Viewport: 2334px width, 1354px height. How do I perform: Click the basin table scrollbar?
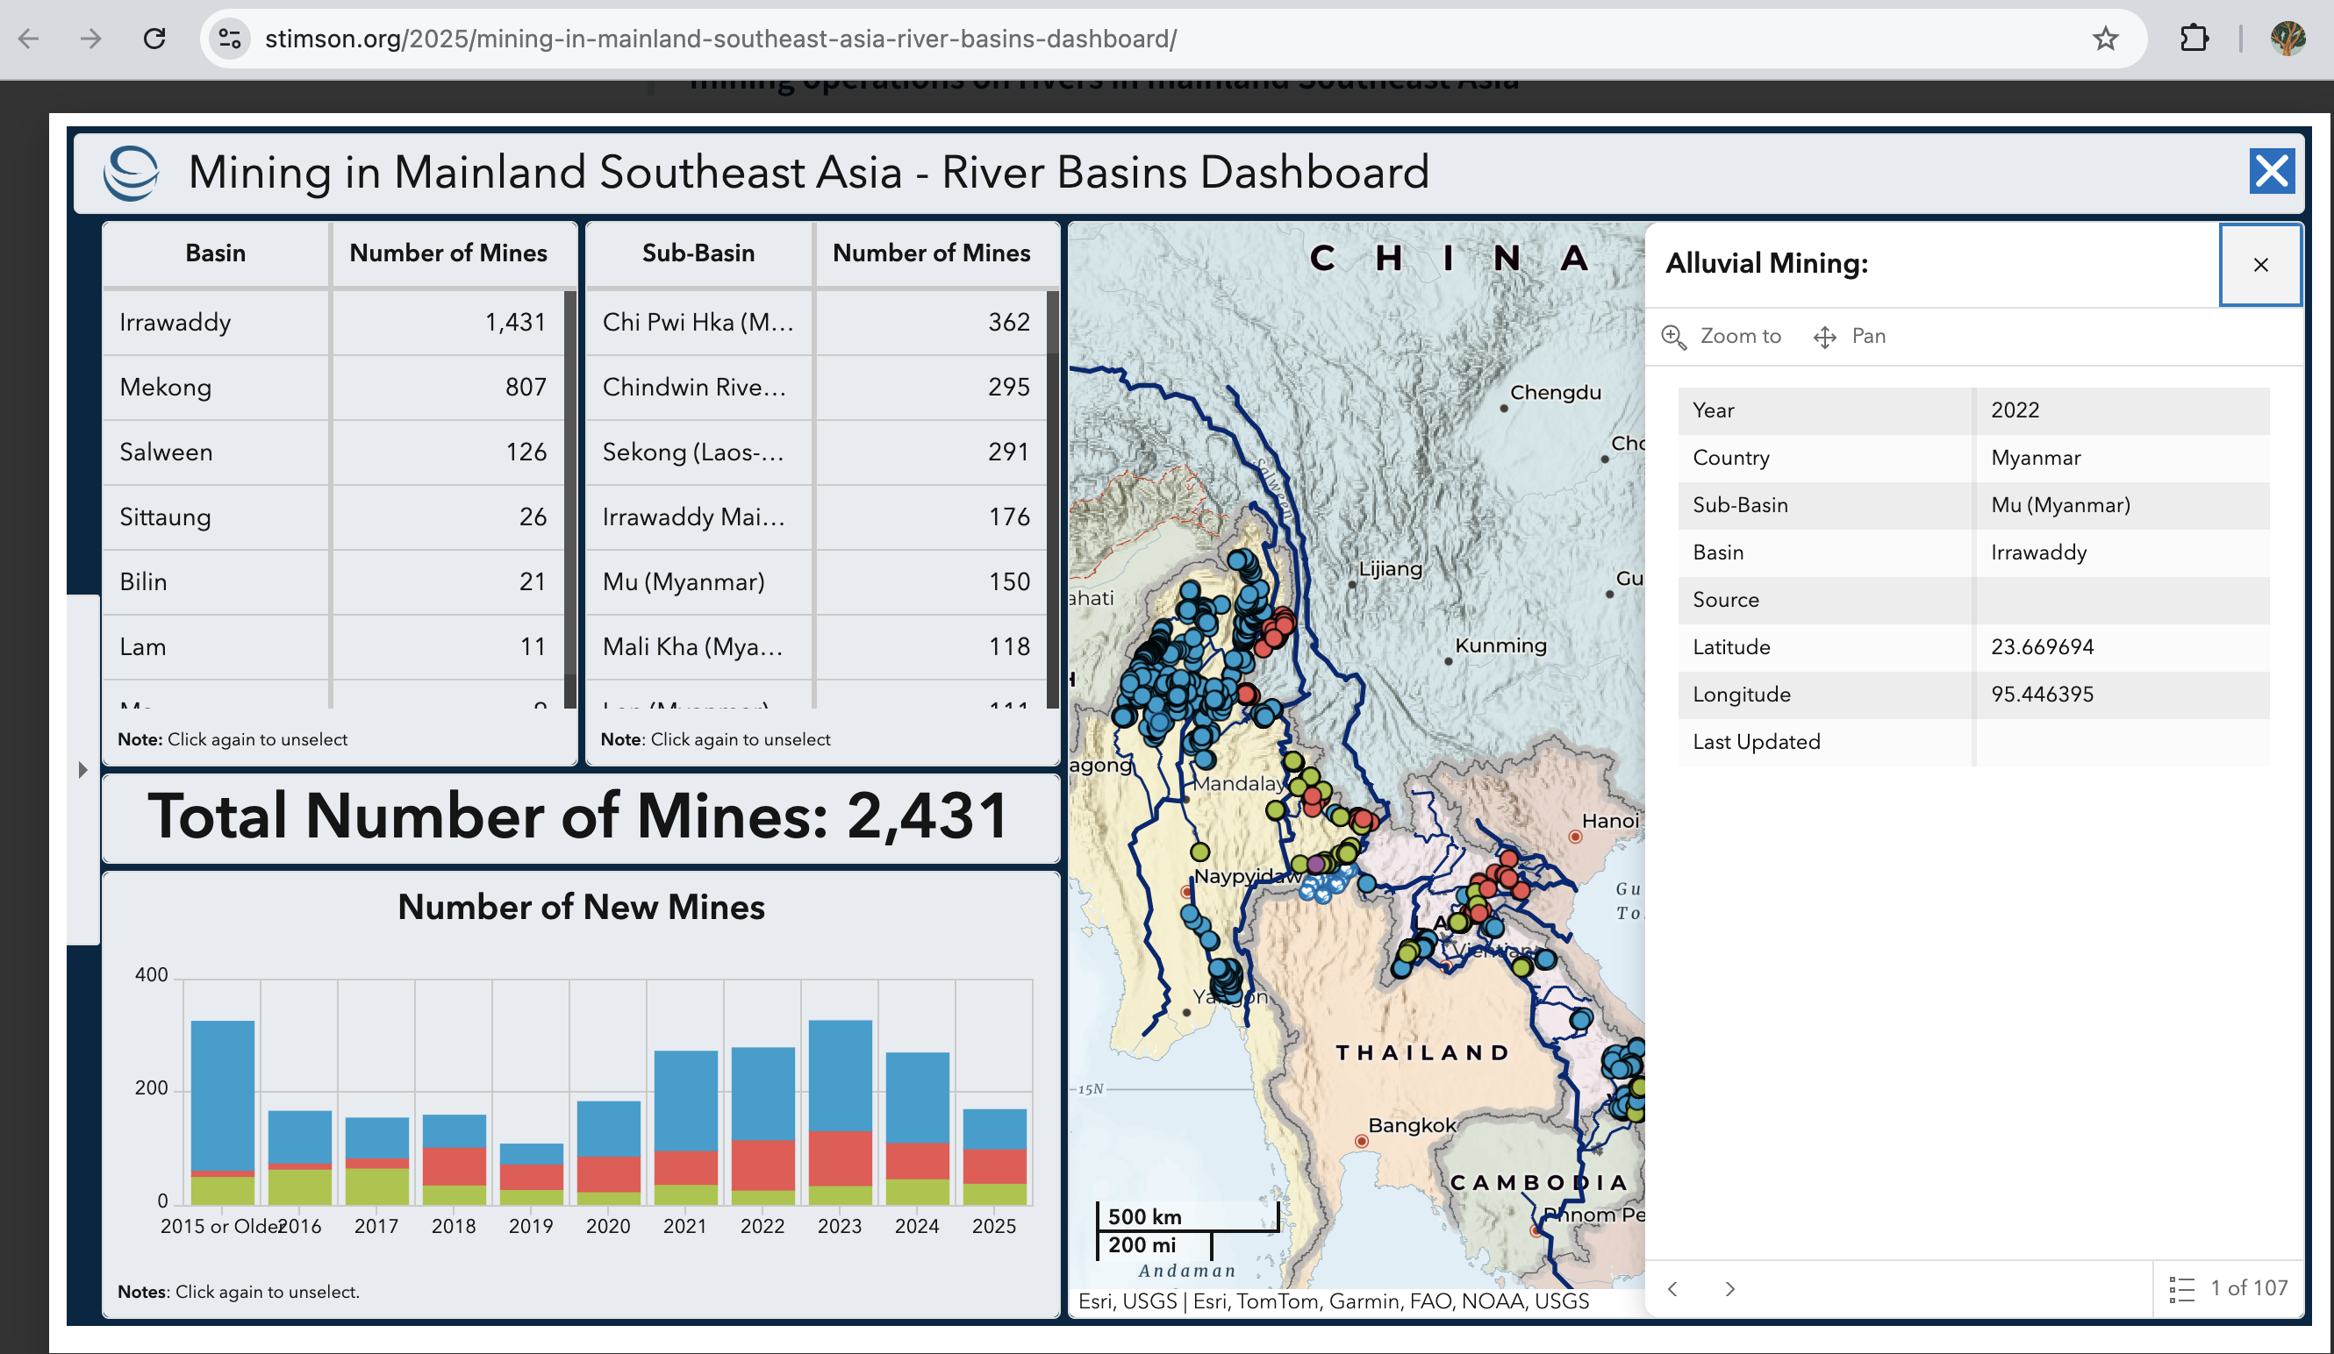coord(569,500)
